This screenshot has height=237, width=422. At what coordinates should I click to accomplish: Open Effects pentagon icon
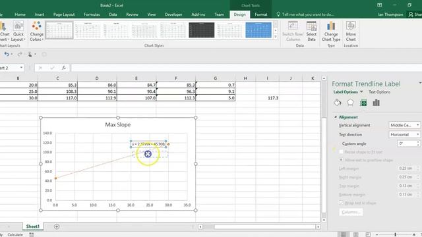350,103
